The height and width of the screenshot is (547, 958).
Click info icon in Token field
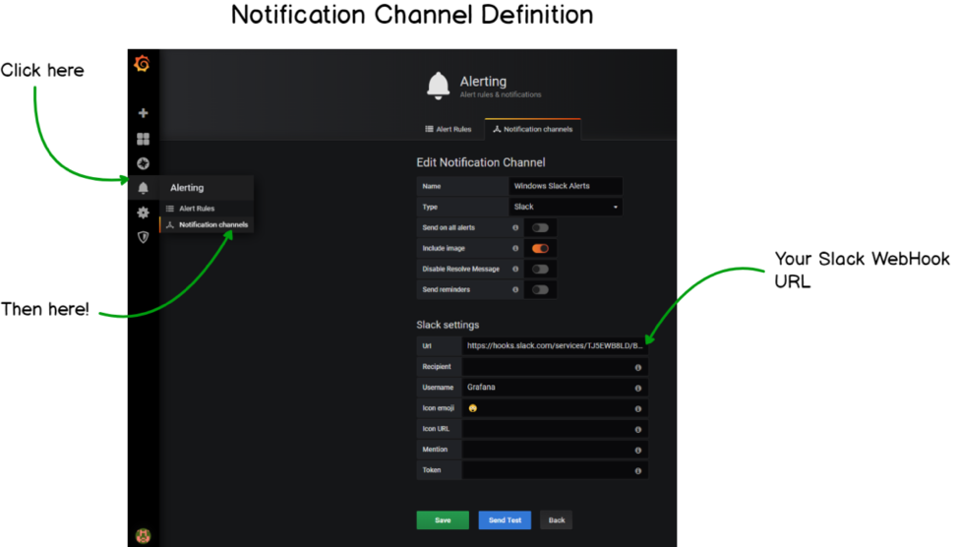point(638,471)
